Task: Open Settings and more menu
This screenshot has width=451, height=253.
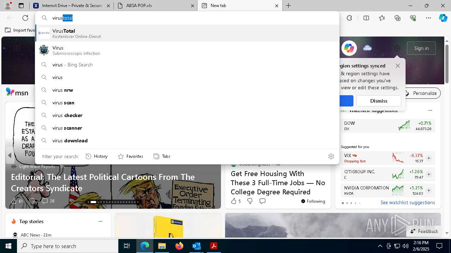Action: pyautogui.click(x=428, y=18)
